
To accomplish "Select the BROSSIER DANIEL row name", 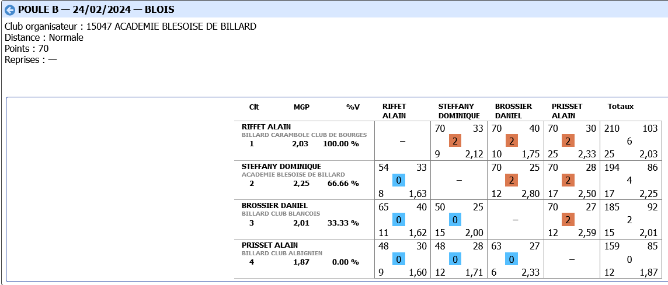I will coord(274,206).
